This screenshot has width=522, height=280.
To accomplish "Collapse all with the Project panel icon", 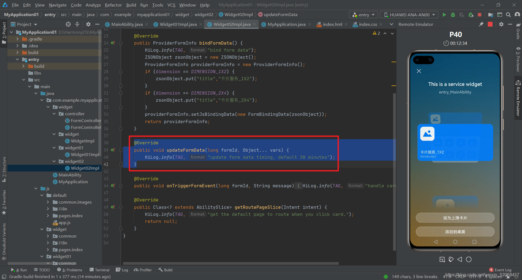I will [x=77, y=24].
